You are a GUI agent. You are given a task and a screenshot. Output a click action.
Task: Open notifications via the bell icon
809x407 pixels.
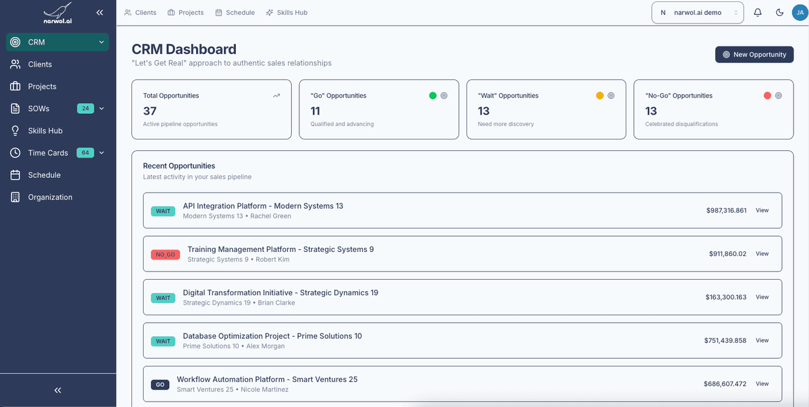[x=757, y=12]
